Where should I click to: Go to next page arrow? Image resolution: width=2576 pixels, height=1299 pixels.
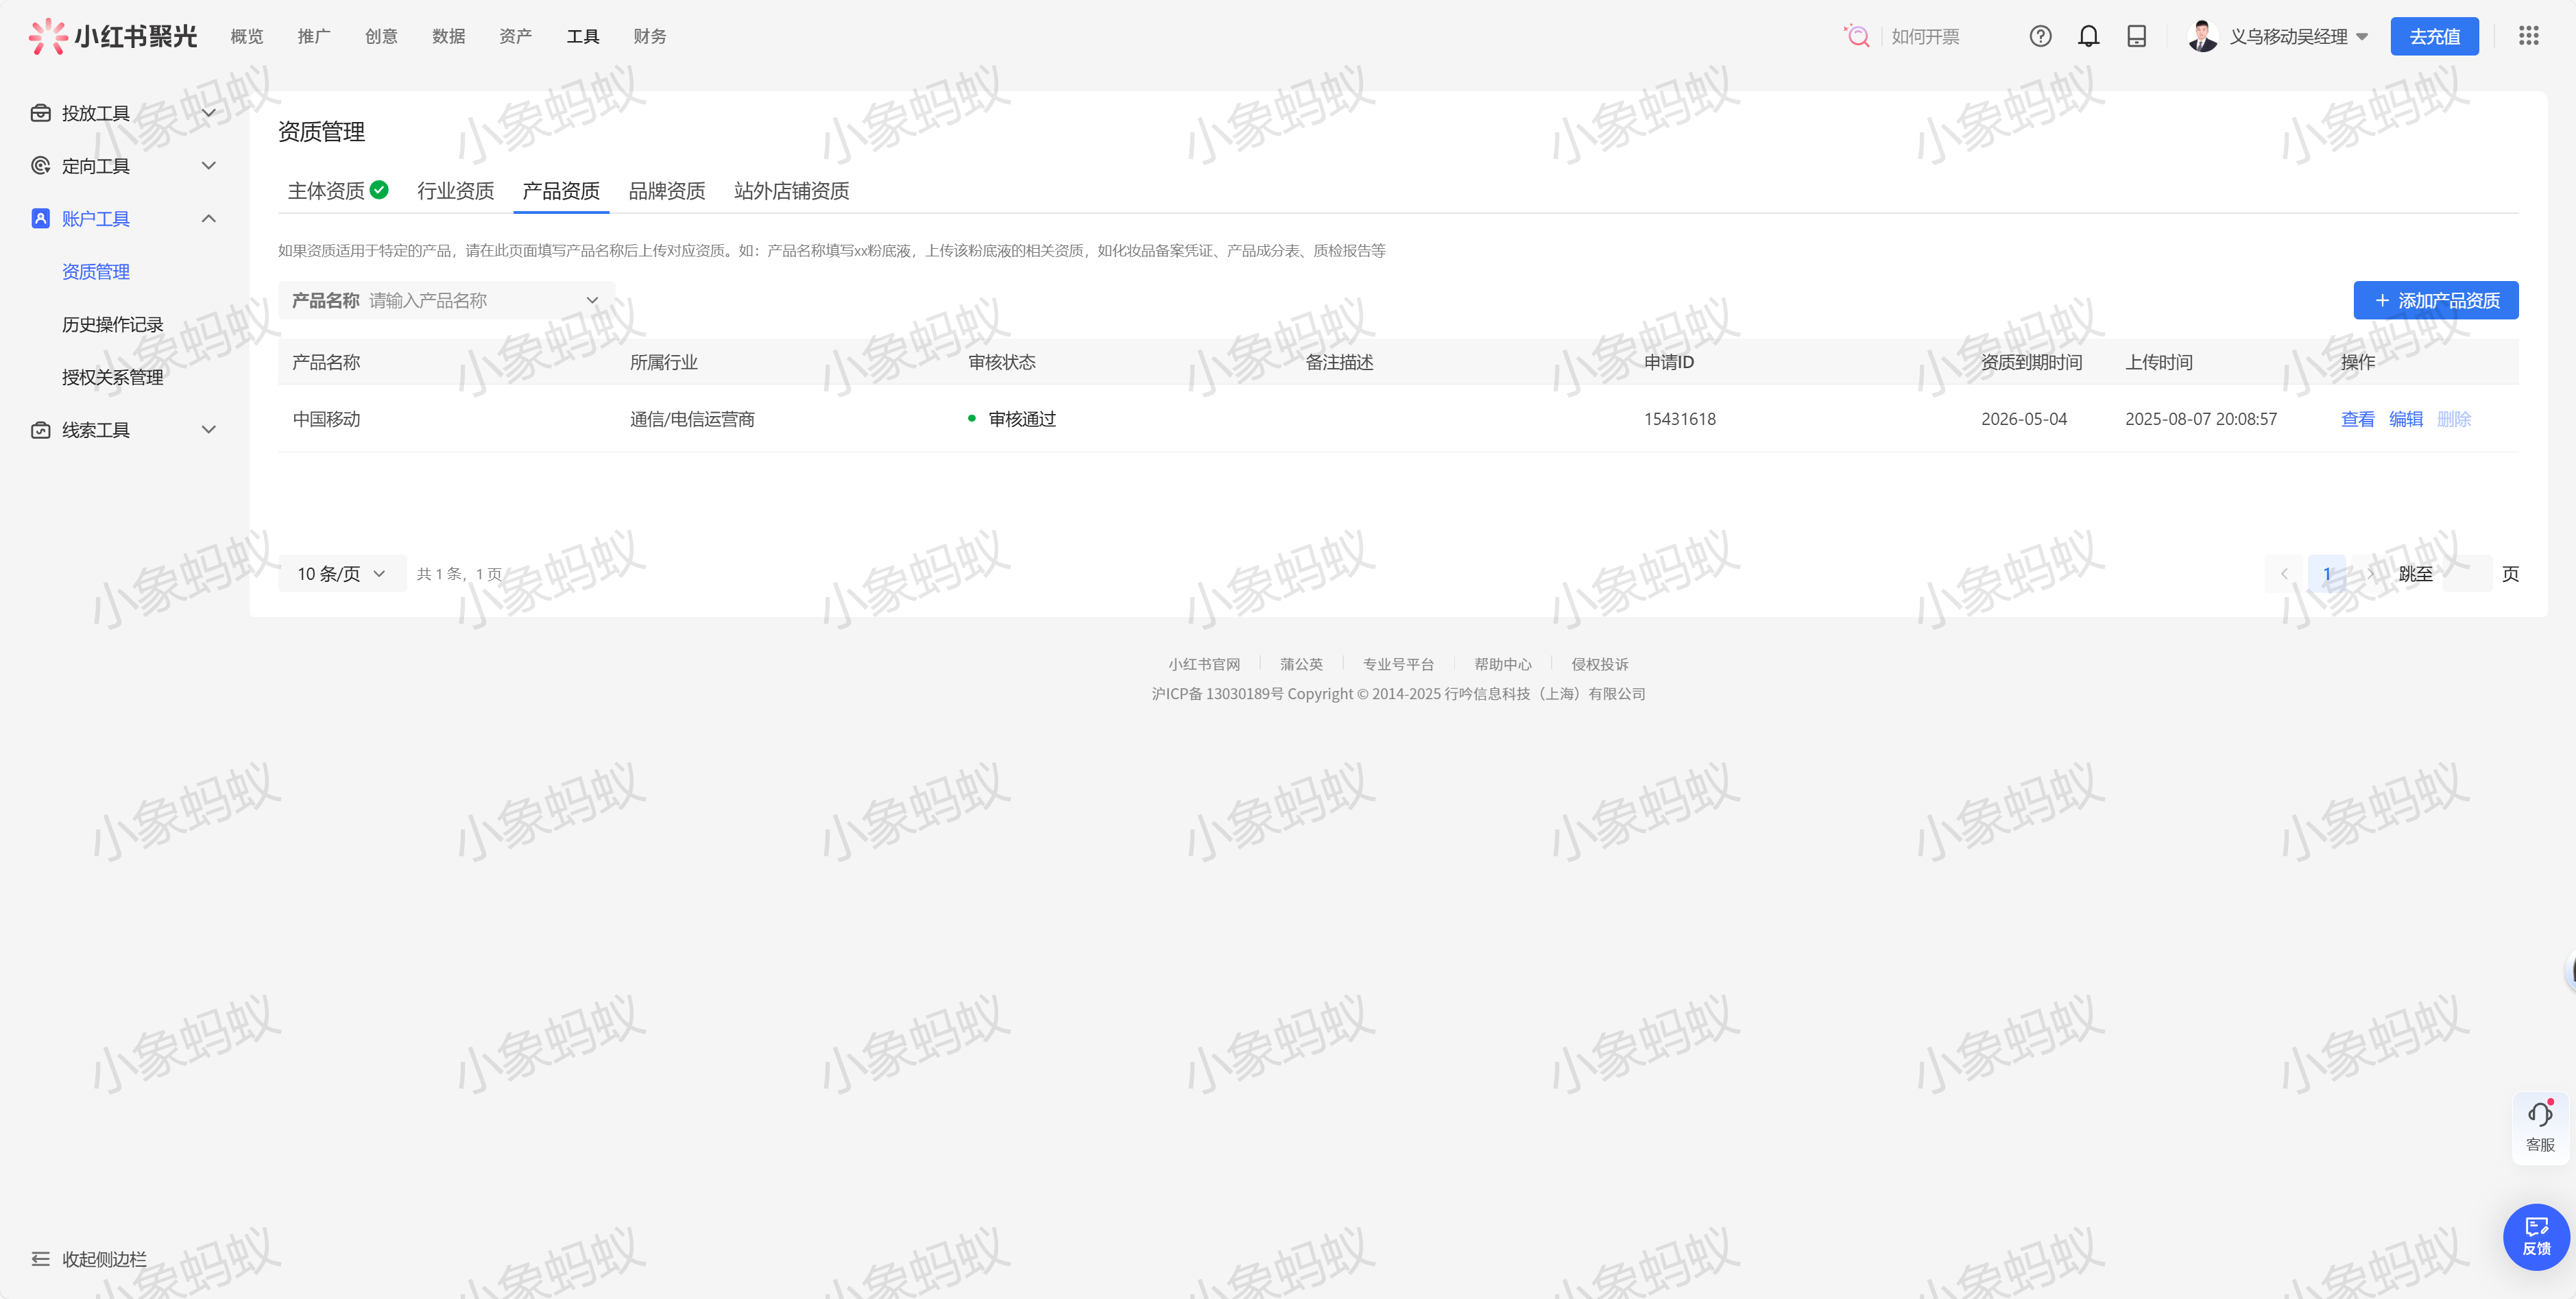click(x=2370, y=574)
